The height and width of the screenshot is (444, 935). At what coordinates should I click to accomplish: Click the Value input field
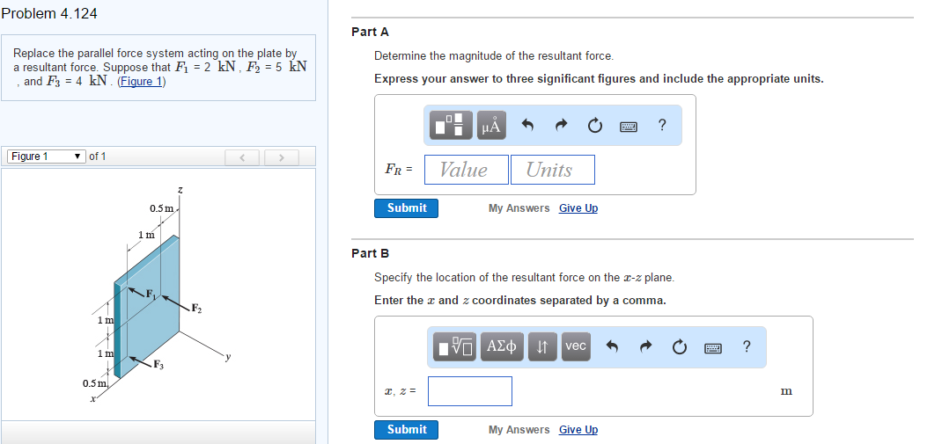point(466,170)
